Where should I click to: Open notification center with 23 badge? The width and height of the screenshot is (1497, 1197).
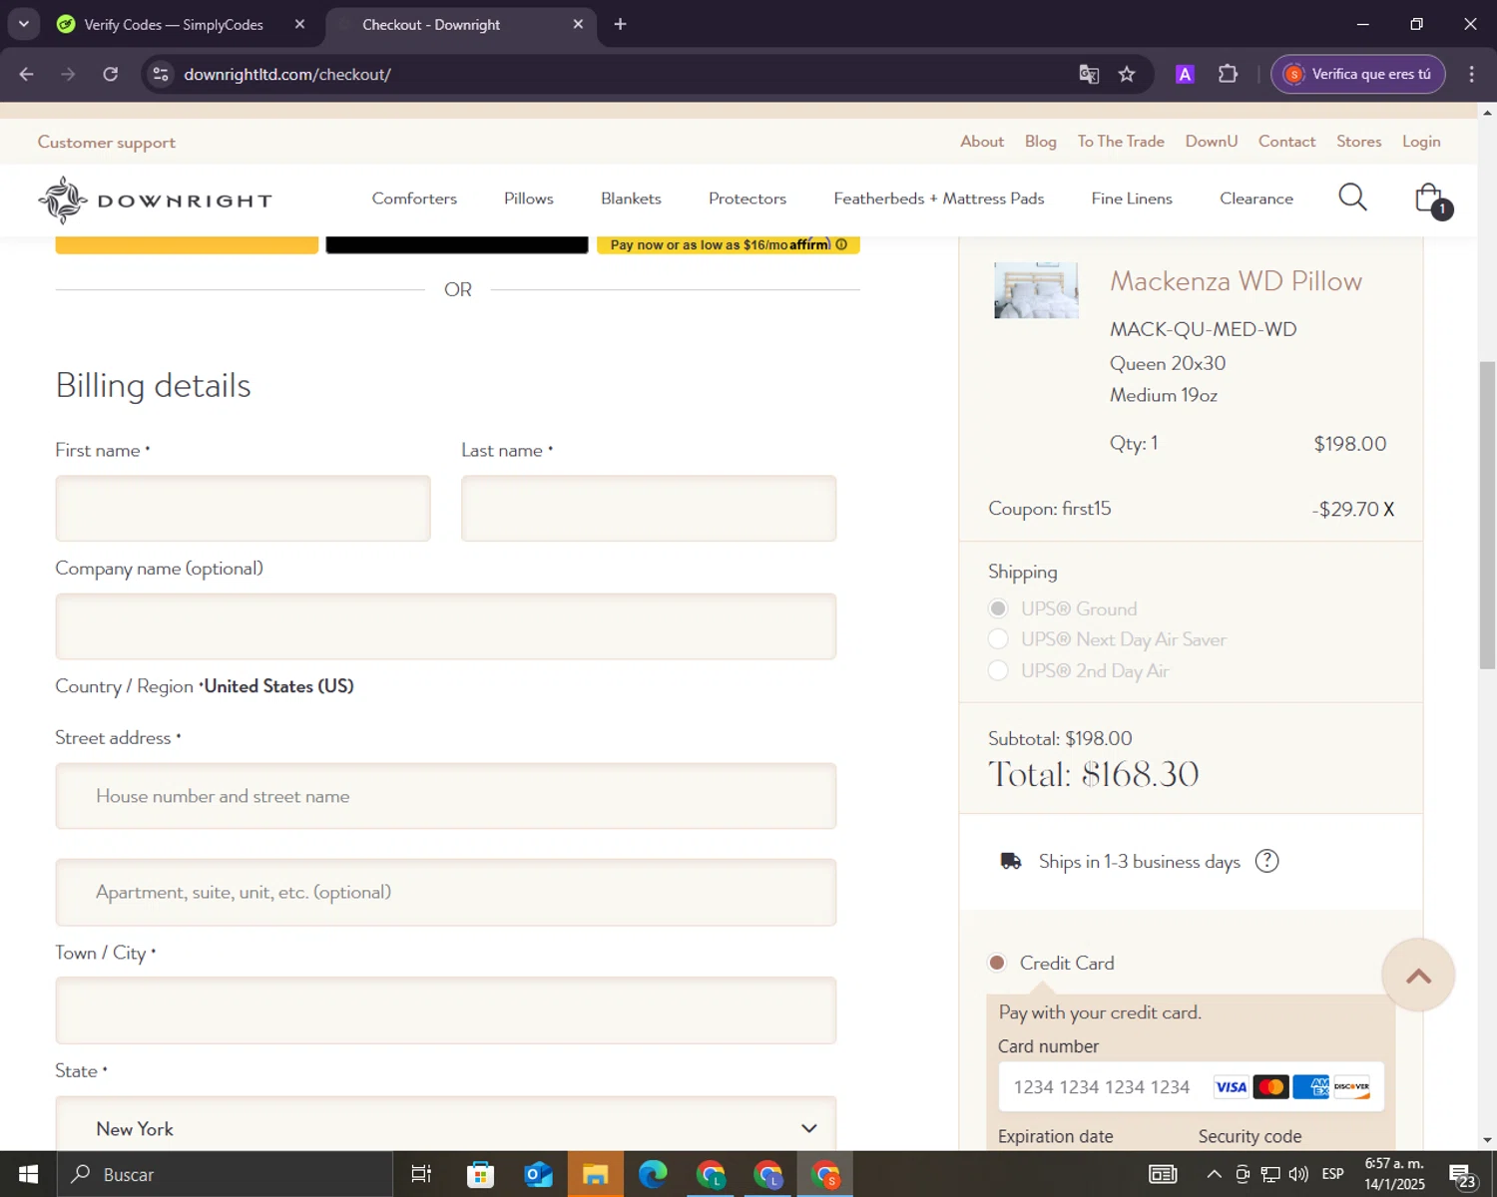click(x=1463, y=1175)
